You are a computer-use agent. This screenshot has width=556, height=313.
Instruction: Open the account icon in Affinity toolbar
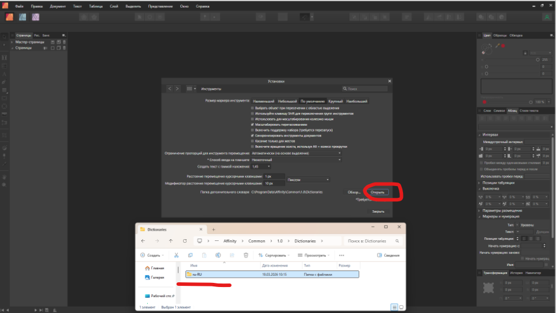tap(547, 17)
